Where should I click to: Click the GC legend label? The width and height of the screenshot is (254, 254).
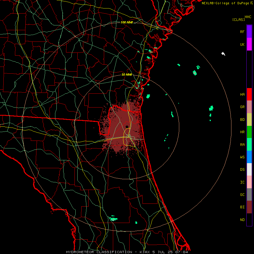click(x=242, y=195)
